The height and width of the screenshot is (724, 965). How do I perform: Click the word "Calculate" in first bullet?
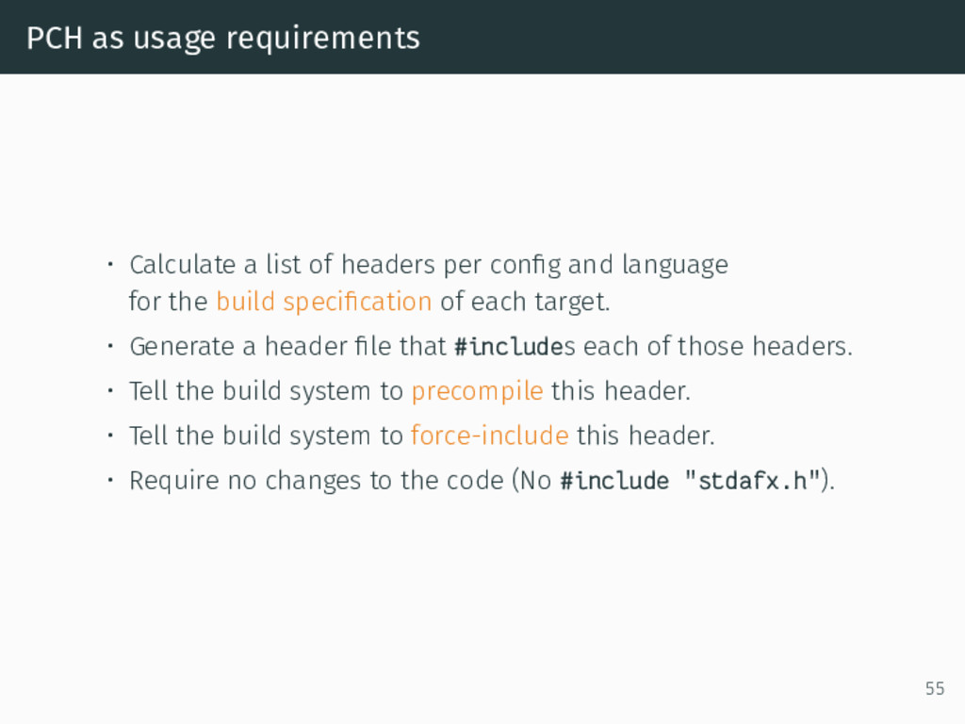(182, 265)
